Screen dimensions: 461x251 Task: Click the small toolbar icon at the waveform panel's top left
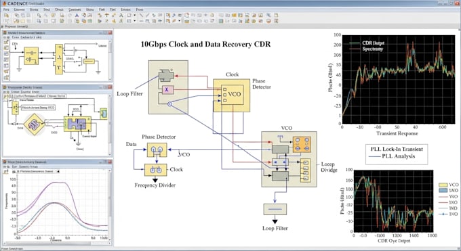click(x=6, y=171)
